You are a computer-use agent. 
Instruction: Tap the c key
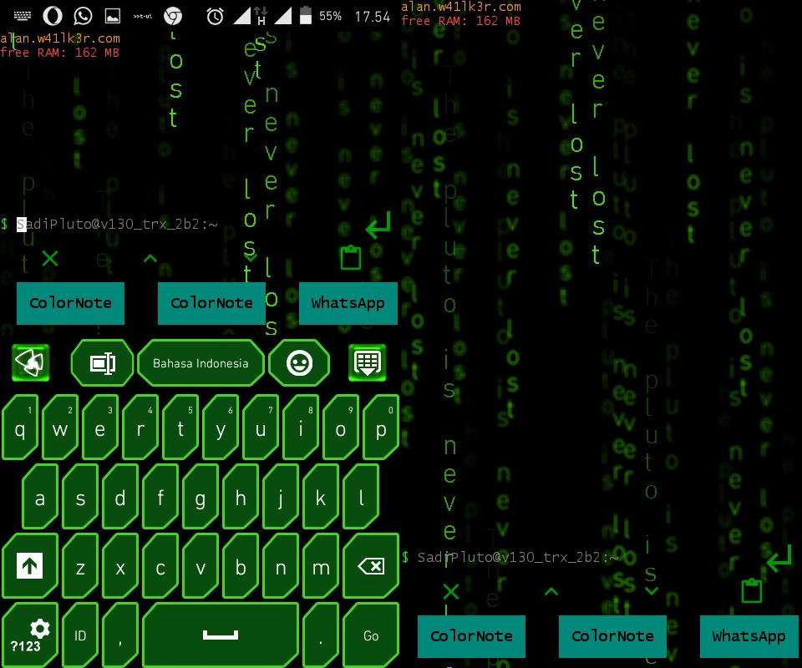click(160, 566)
